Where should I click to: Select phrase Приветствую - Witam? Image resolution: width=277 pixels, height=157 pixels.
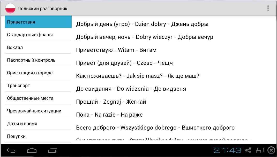point(116,50)
